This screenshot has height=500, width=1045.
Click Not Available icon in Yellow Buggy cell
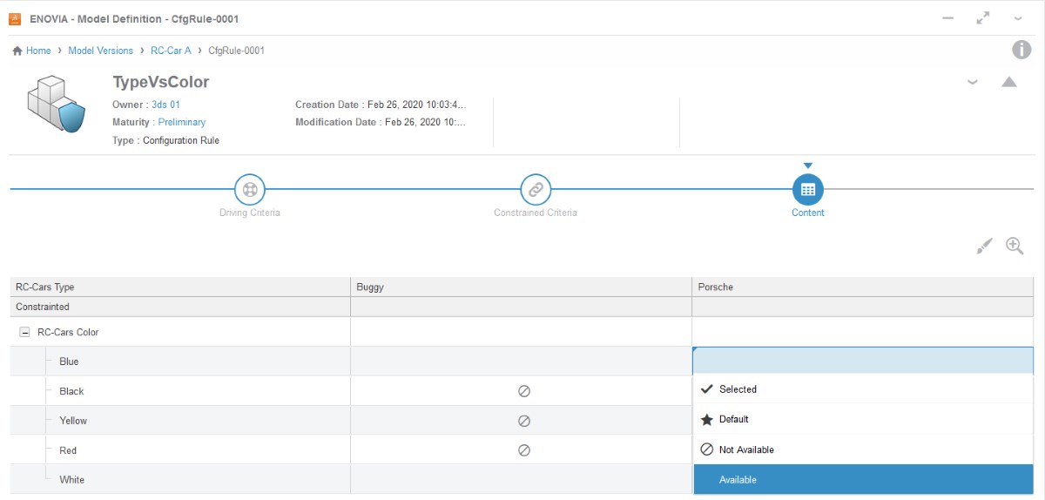point(524,421)
